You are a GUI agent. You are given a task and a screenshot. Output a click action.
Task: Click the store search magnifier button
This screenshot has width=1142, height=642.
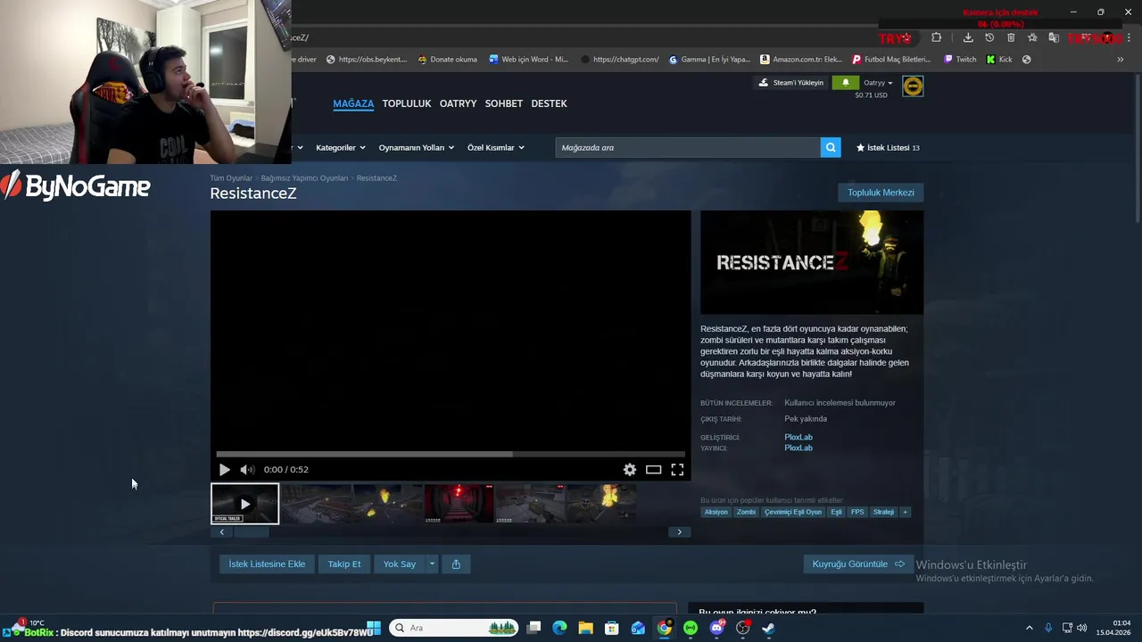831,147
